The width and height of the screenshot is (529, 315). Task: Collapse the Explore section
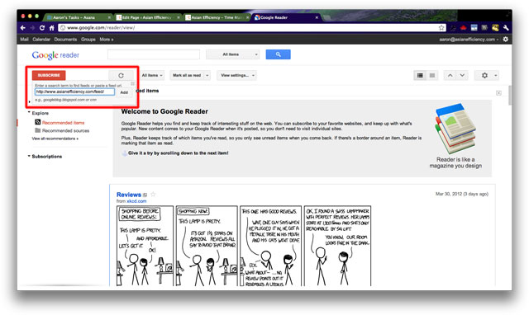pos(29,112)
